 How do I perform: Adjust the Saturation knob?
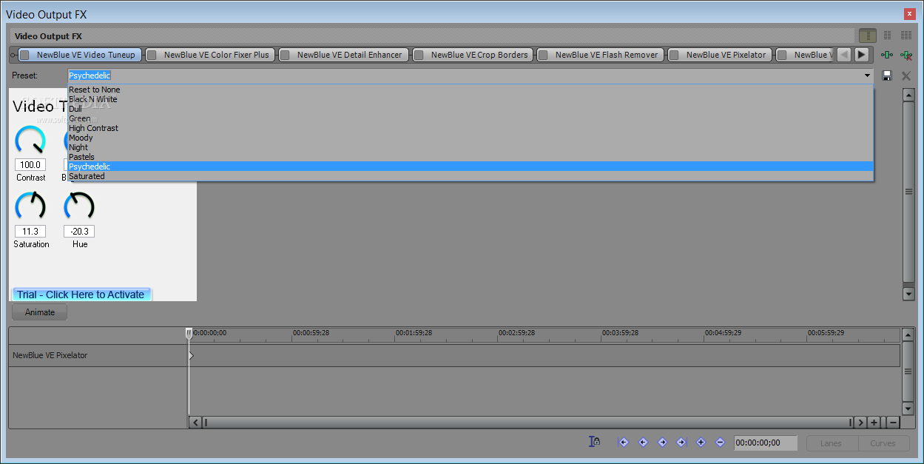tap(30, 207)
